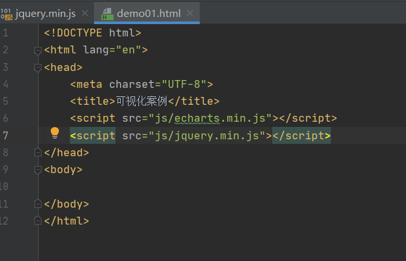The width and height of the screenshot is (406, 261).
Task: Click the lang="en" attribute text
Action: point(112,50)
